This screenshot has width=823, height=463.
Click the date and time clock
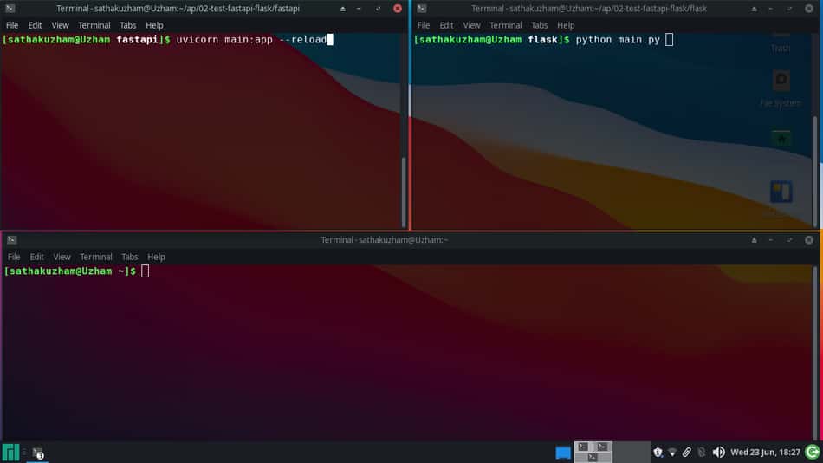pyautogui.click(x=765, y=453)
